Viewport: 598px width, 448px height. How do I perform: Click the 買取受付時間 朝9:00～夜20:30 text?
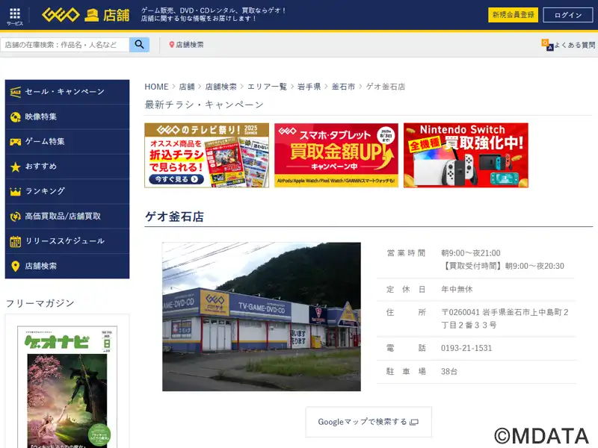point(502,266)
